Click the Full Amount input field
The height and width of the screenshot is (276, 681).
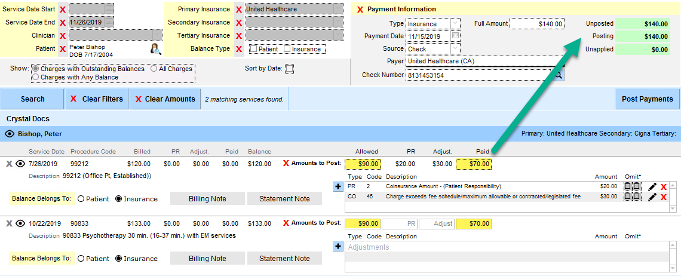pos(536,24)
